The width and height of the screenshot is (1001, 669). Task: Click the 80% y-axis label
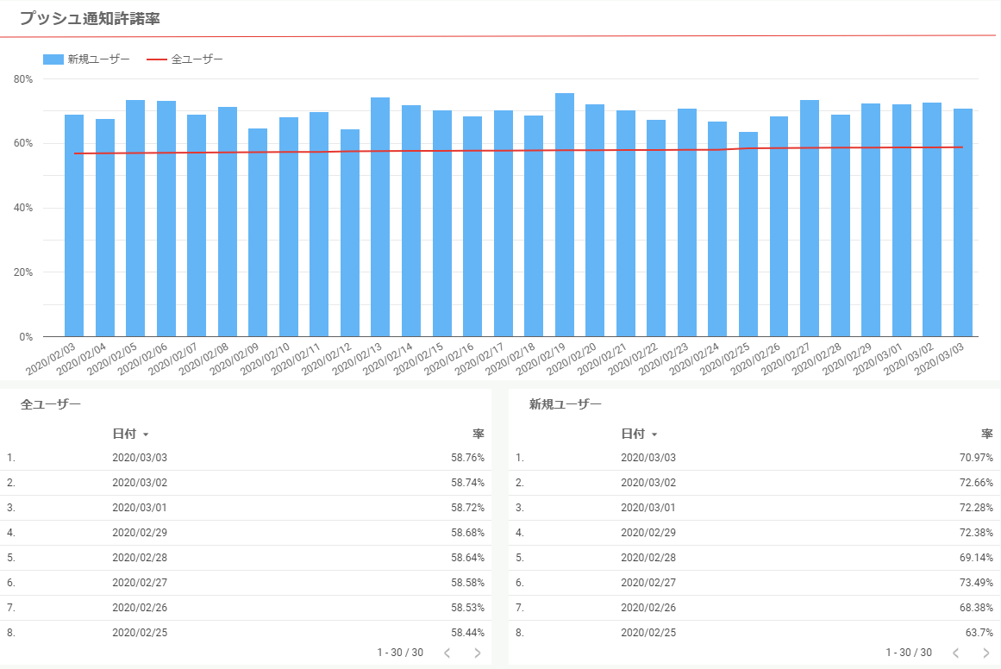point(23,79)
